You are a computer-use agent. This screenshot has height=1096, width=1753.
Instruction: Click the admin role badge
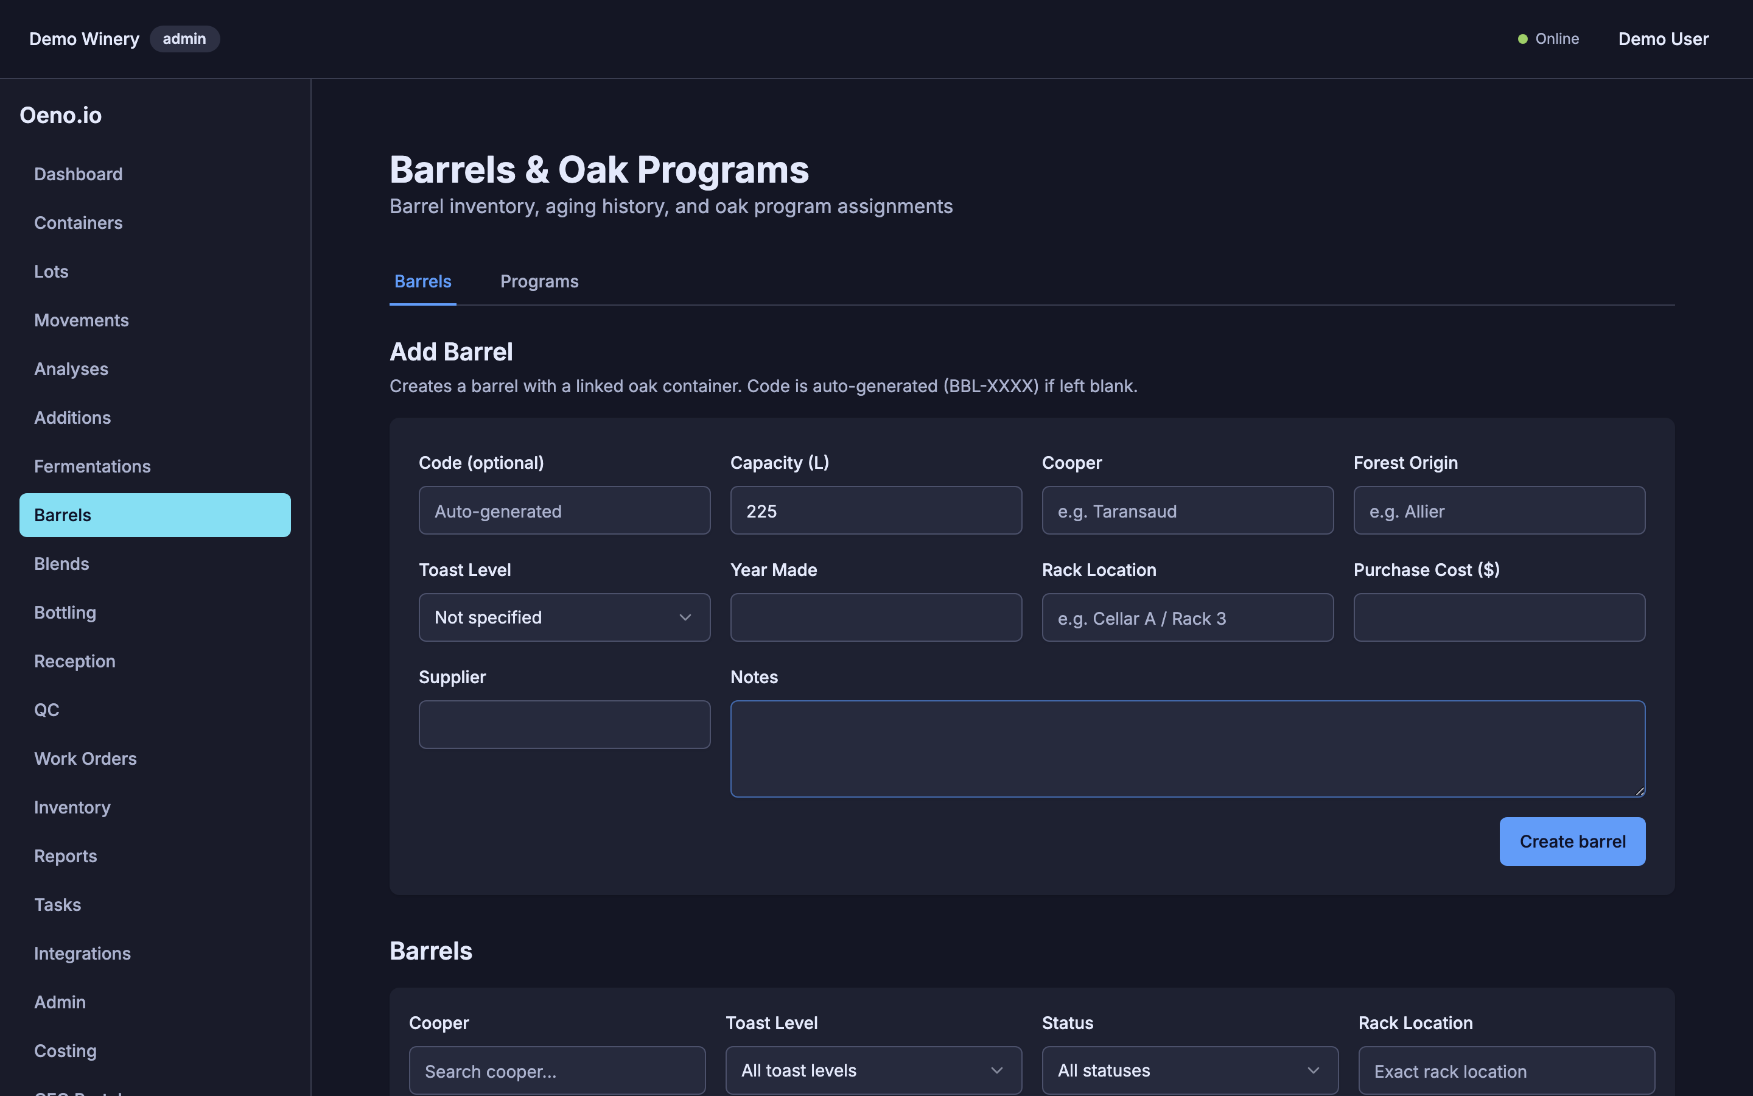click(184, 39)
